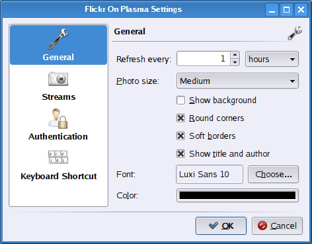
Task: Increase refresh interval with up arrow
Action: click(235, 55)
